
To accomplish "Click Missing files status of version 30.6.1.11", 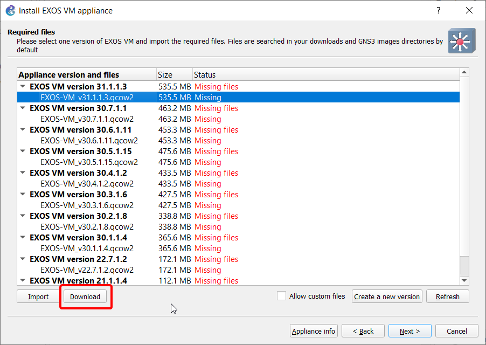I will pos(217,129).
